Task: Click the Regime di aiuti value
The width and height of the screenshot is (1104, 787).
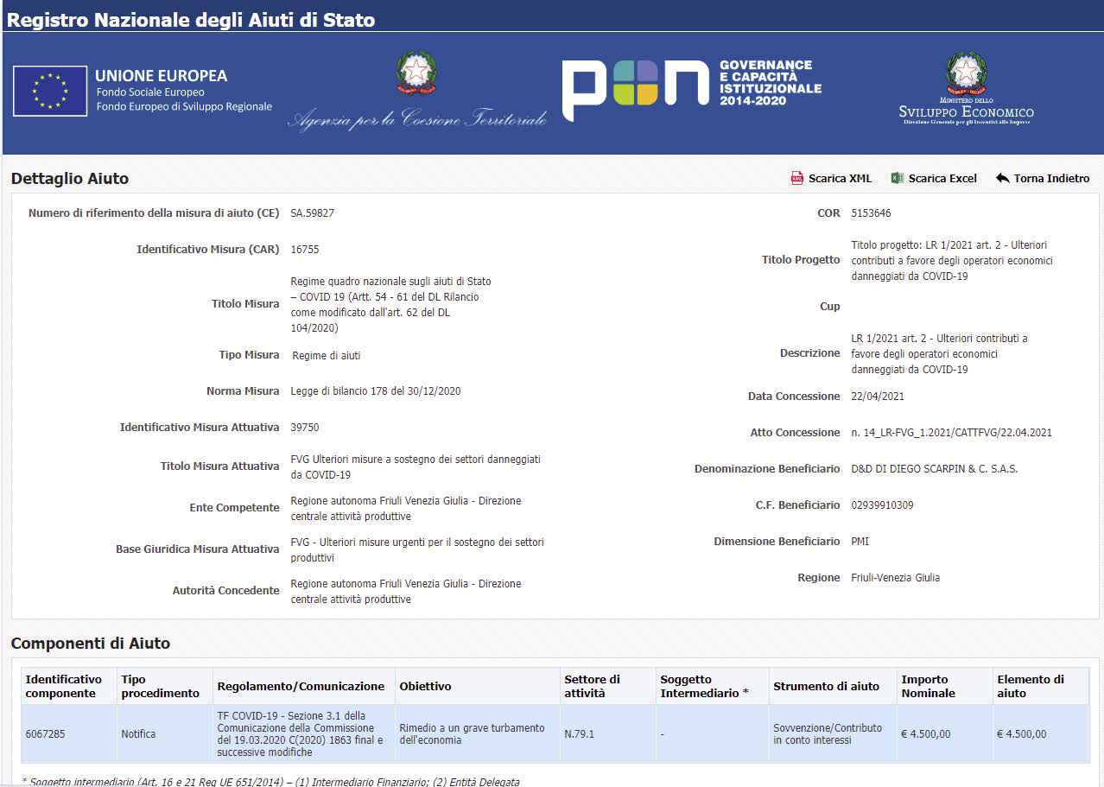Action: [x=327, y=356]
